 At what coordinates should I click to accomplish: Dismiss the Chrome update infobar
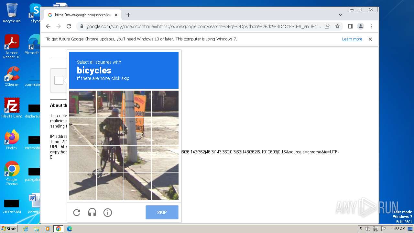point(370,39)
